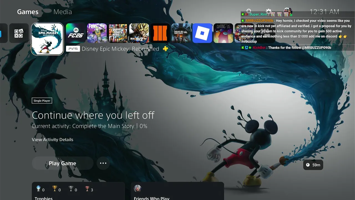Screen dimensions: 355x200
Task: Open the Game Library shapes icon
Action: 19,33
